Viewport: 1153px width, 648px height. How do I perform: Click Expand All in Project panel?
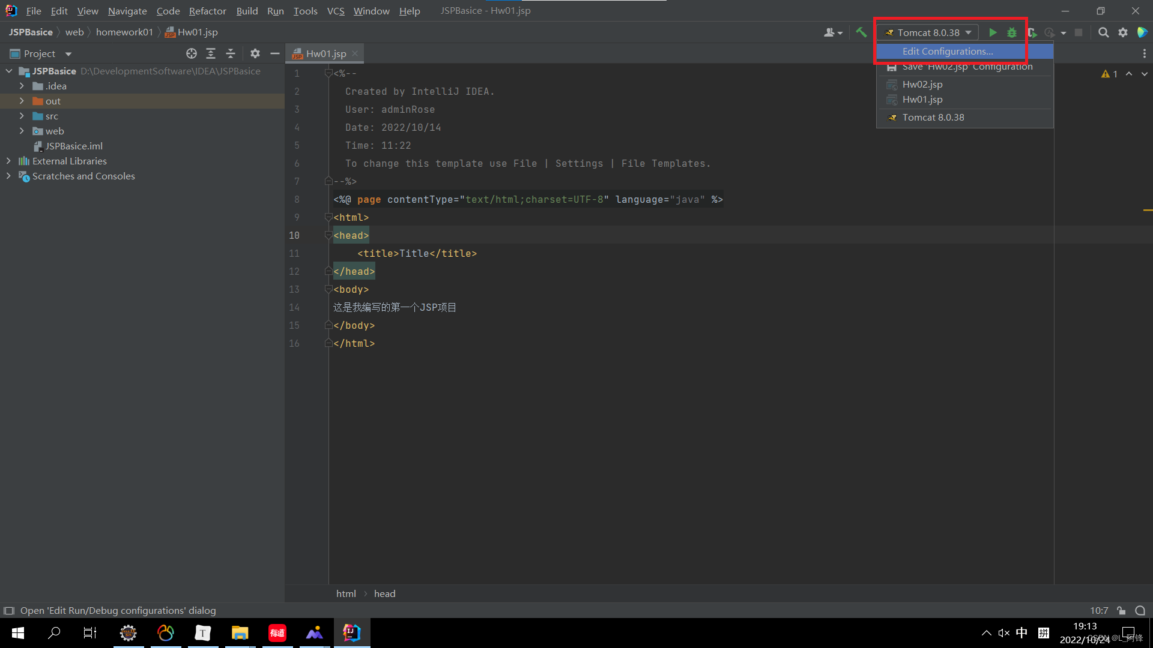pos(211,53)
